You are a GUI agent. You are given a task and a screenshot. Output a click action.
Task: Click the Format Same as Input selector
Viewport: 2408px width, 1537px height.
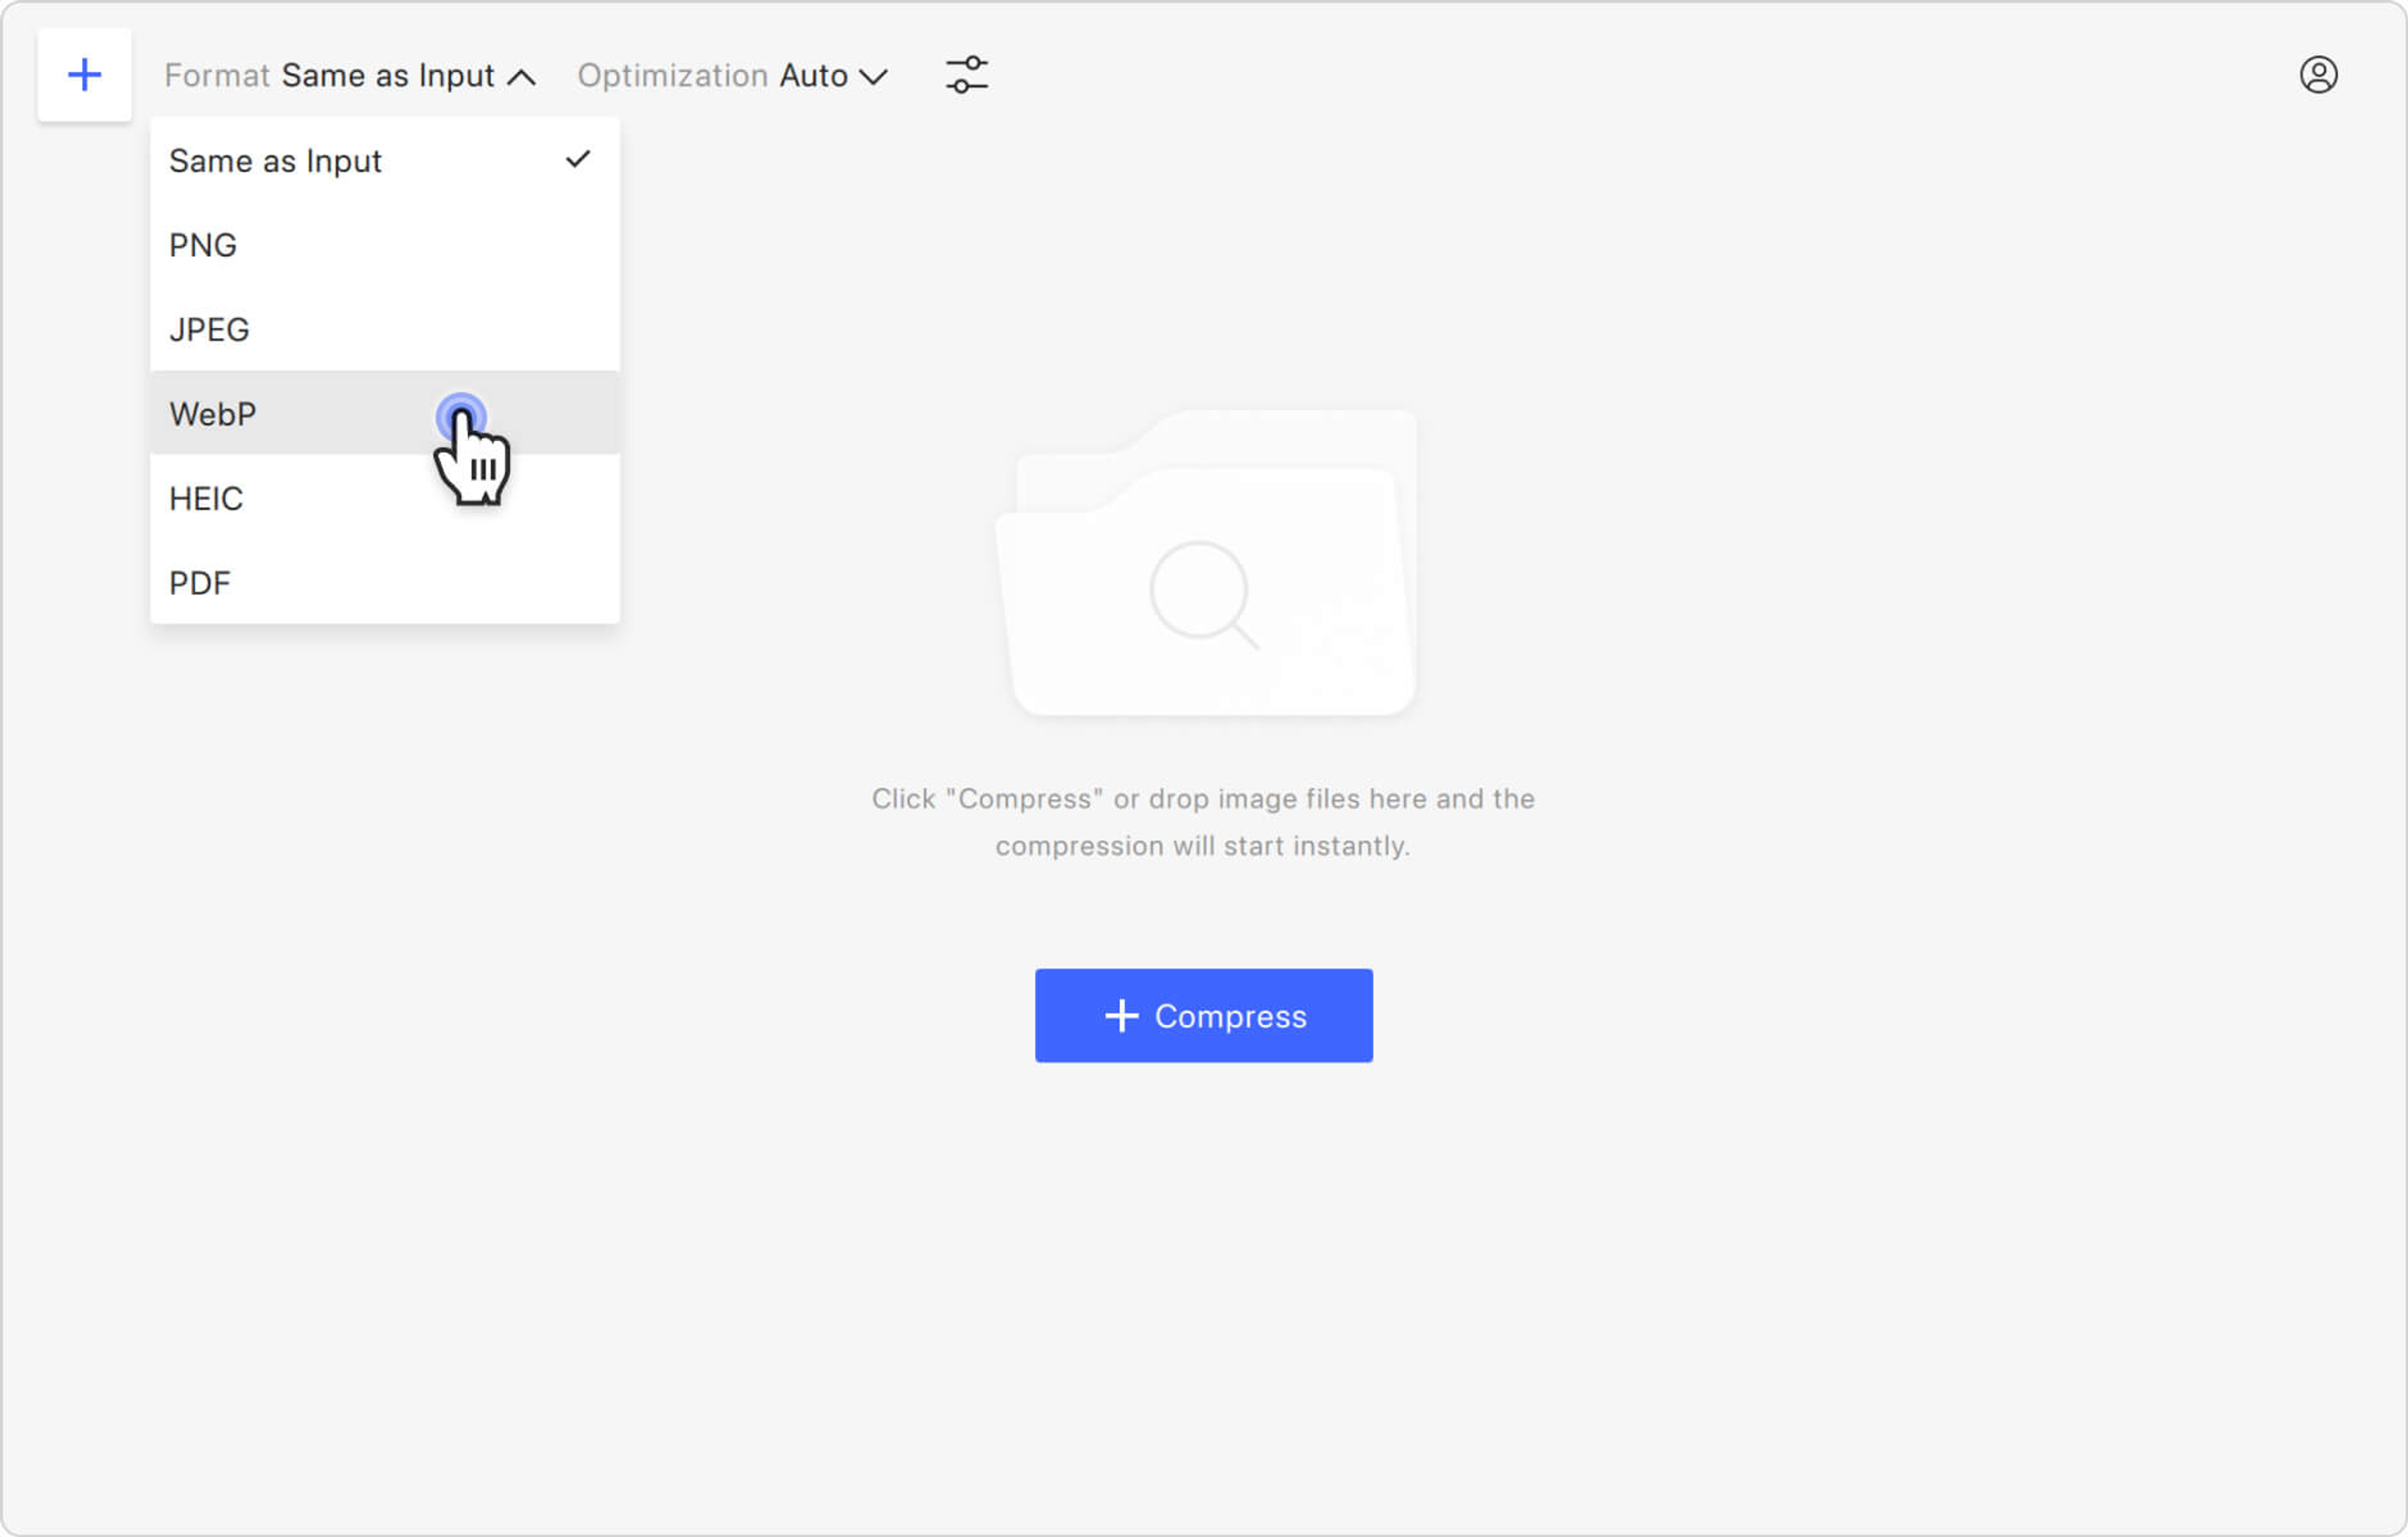tap(388, 76)
